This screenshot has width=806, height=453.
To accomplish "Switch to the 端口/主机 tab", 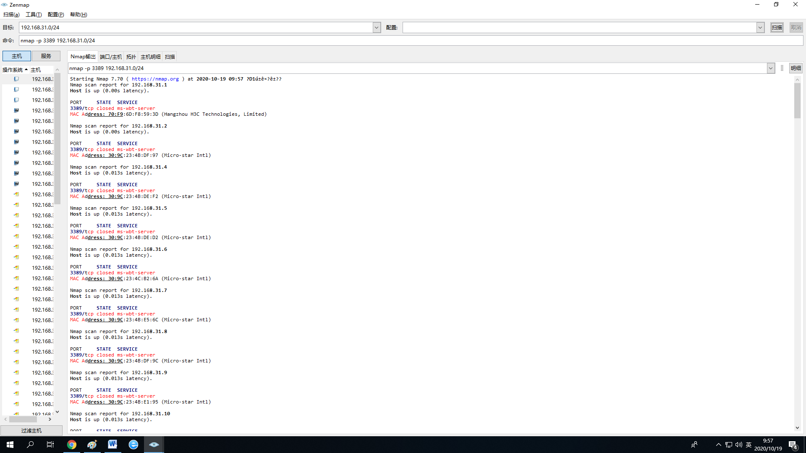I will [111, 57].
